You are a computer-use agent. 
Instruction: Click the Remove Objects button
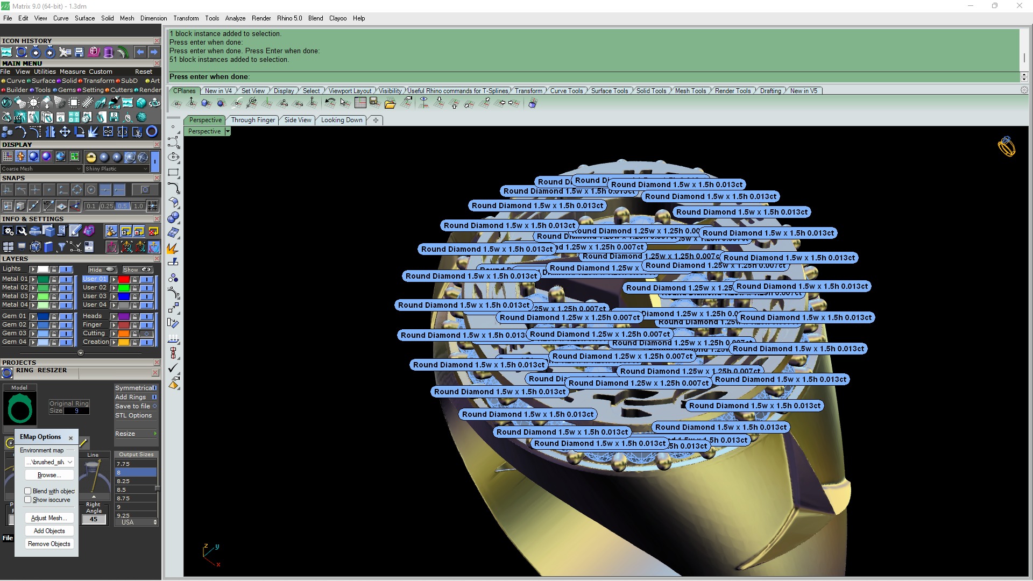pos(49,544)
